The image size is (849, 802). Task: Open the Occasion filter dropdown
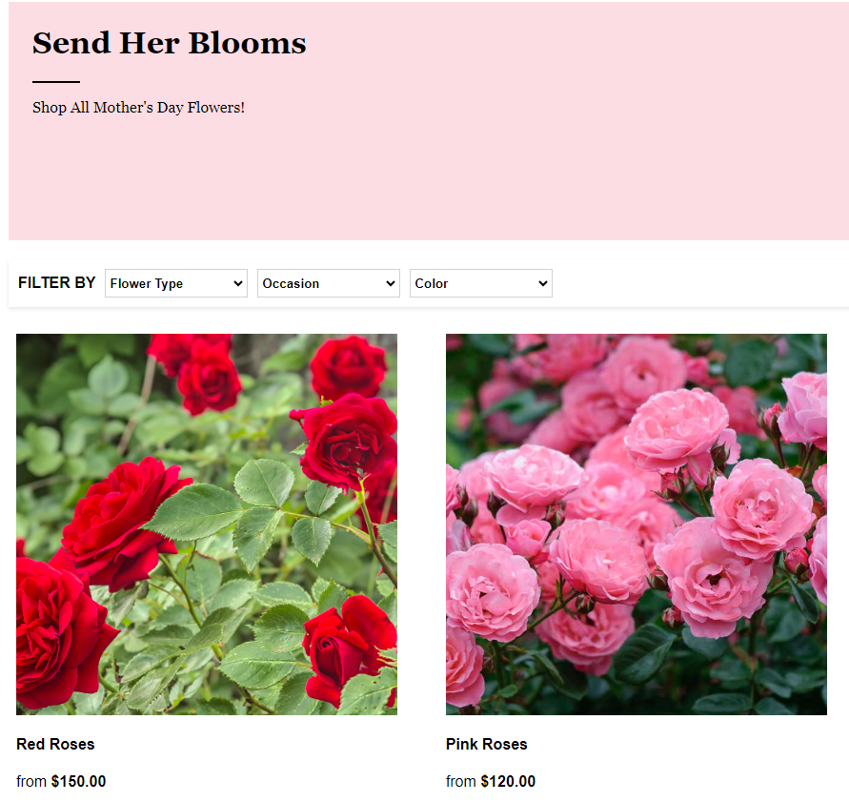(328, 283)
